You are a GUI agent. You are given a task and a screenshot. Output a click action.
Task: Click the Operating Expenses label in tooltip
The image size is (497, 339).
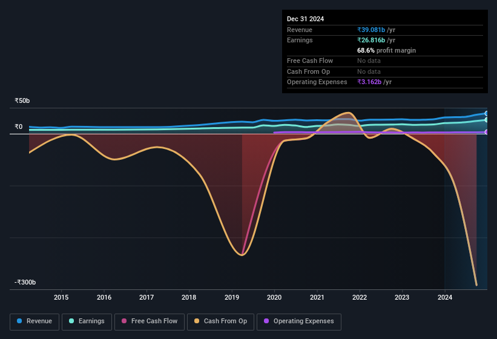pyautogui.click(x=317, y=82)
